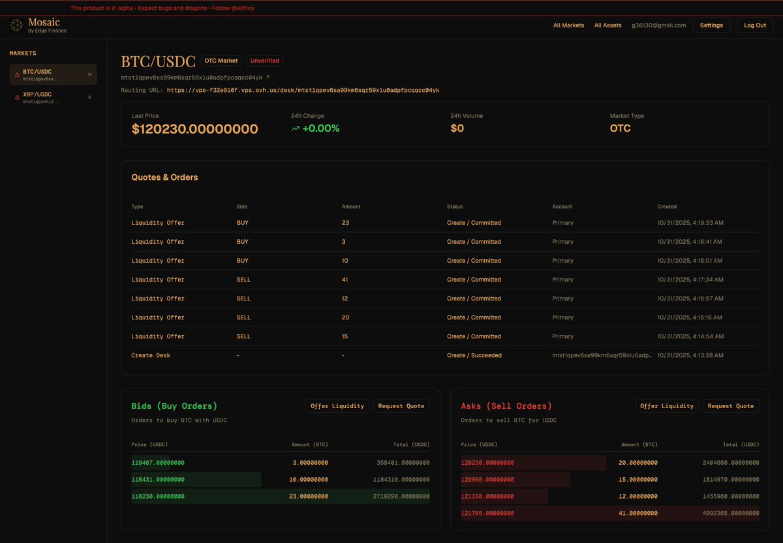Image resolution: width=783 pixels, height=543 pixels.
Task: Open the Settings button
Action: click(711, 25)
